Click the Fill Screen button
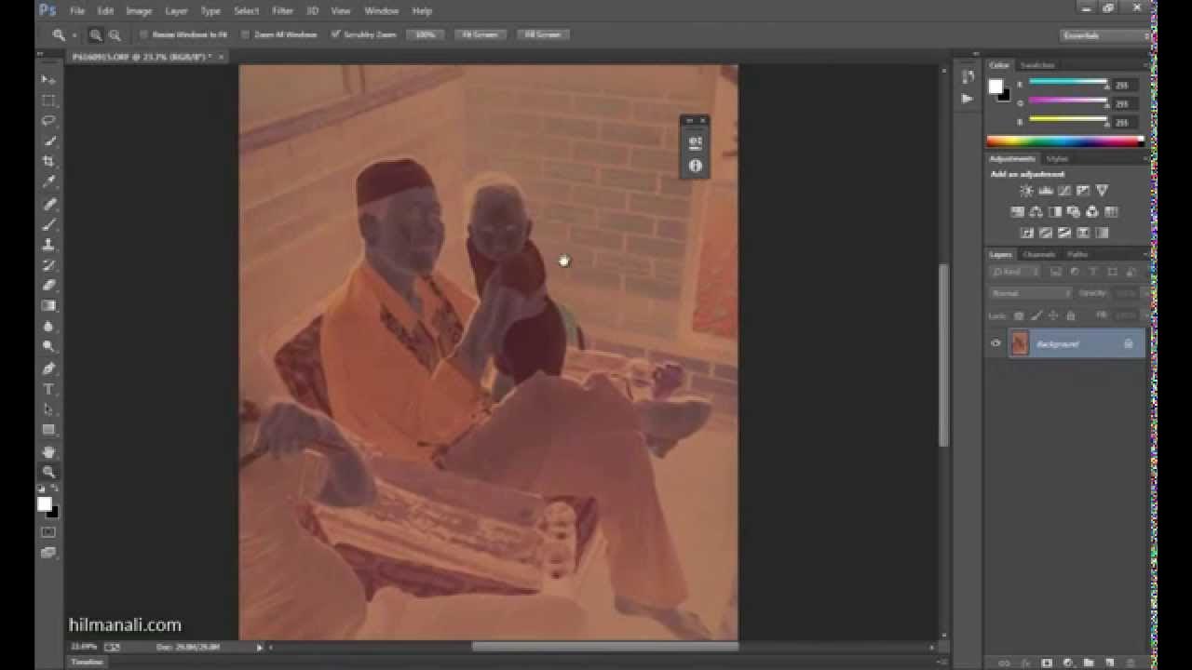The image size is (1192, 670). point(542,34)
